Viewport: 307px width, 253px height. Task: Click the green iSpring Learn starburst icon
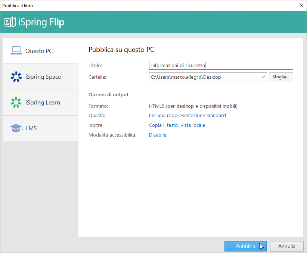(16, 103)
